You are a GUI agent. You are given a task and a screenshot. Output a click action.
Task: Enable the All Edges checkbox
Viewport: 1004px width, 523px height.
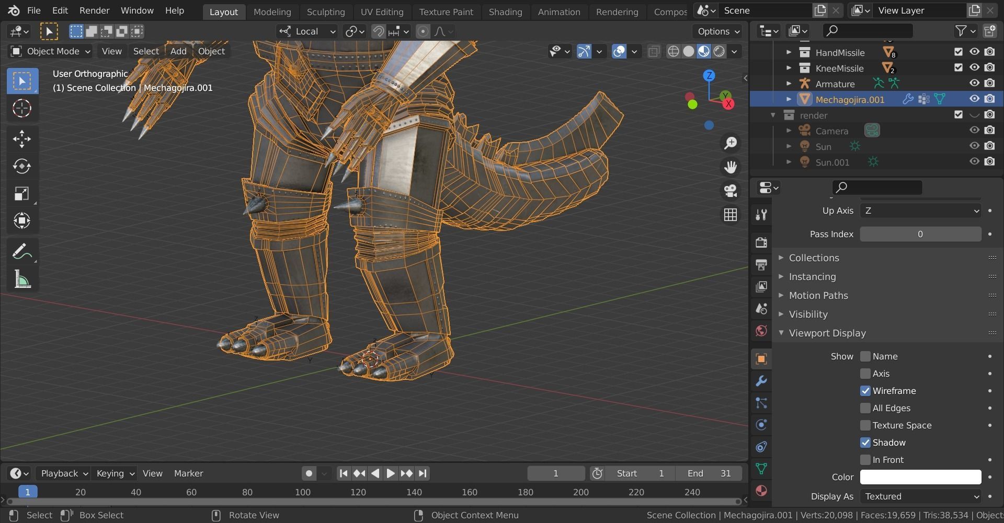pyautogui.click(x=865, y=408)
